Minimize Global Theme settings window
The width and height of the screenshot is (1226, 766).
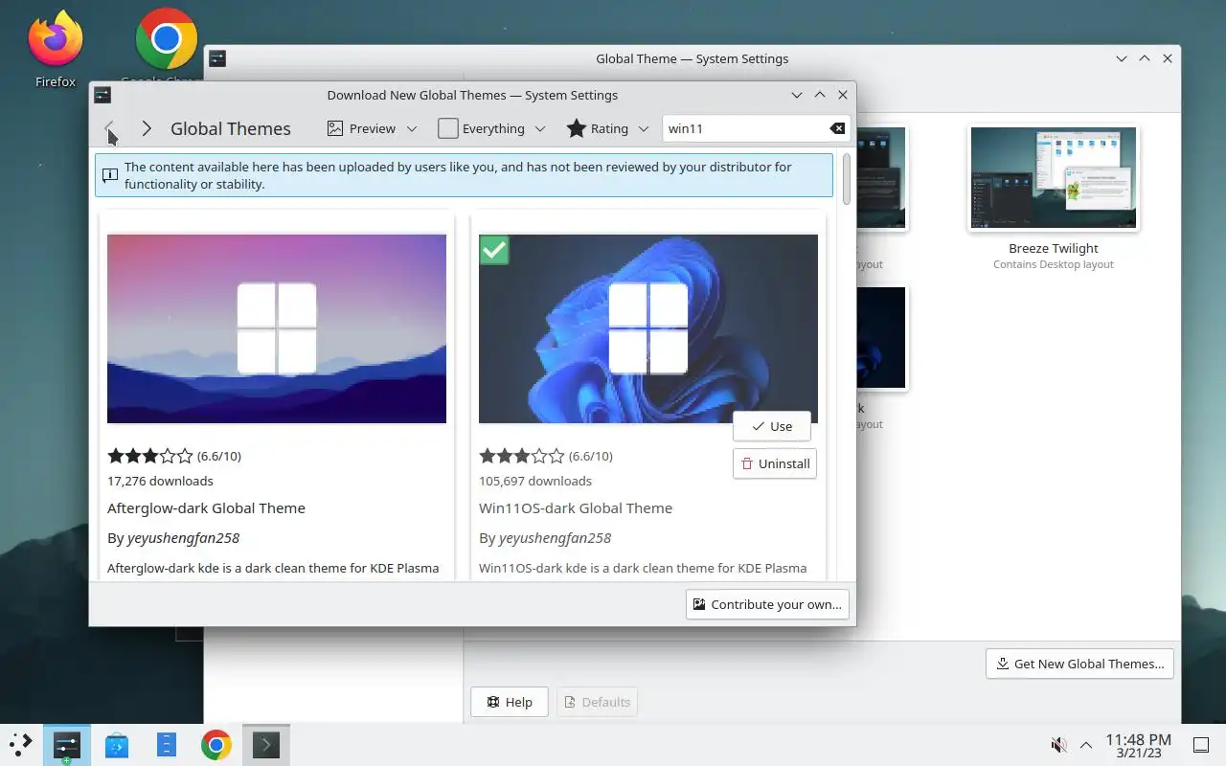click(1122, 58)
